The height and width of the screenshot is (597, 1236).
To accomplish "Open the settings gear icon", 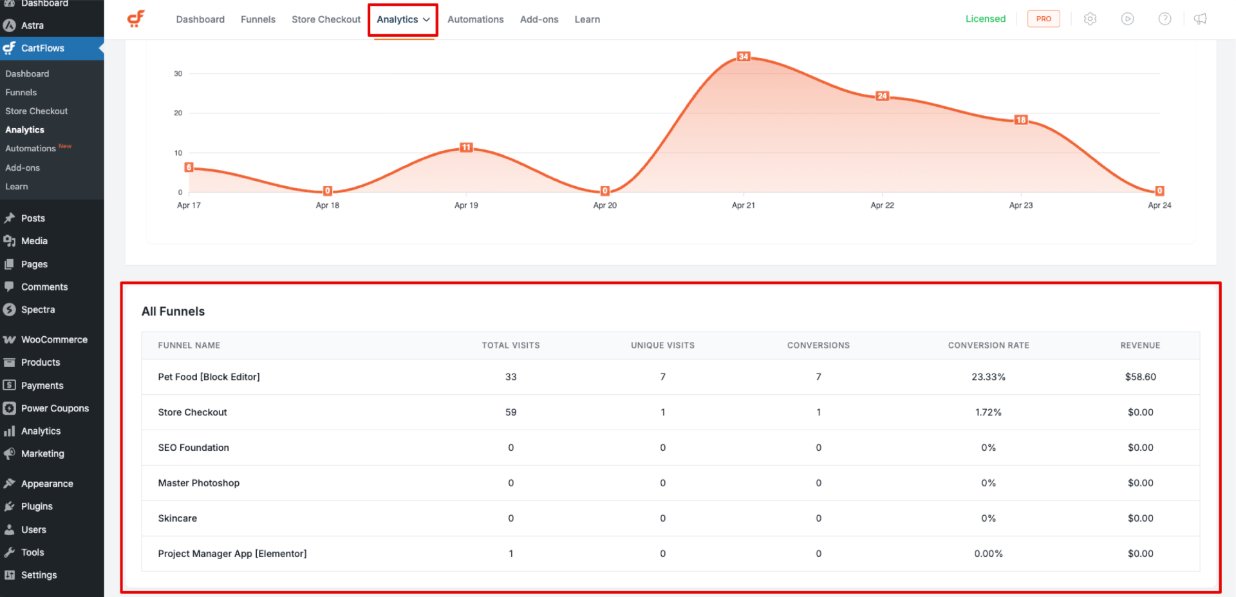I will (x=1090, y=19).
